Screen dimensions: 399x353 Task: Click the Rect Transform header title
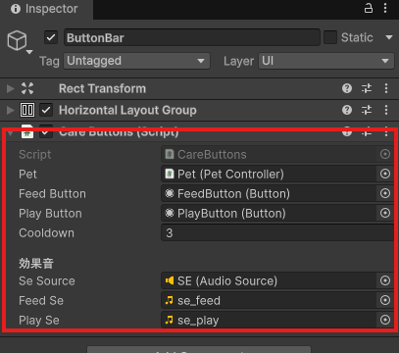click(102, 88)
